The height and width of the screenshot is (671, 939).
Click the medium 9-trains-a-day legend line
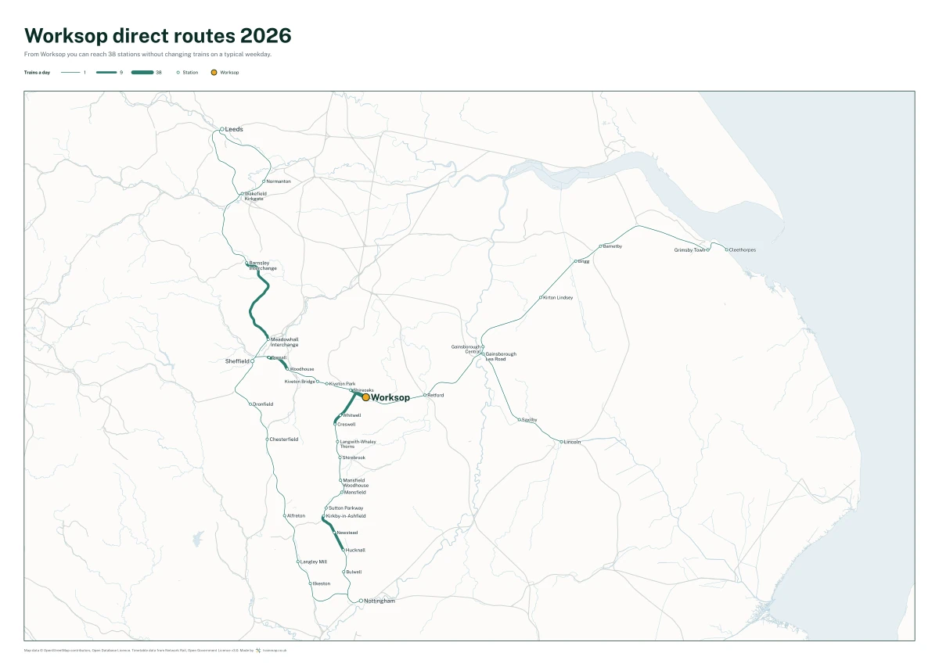click(106, 72)
